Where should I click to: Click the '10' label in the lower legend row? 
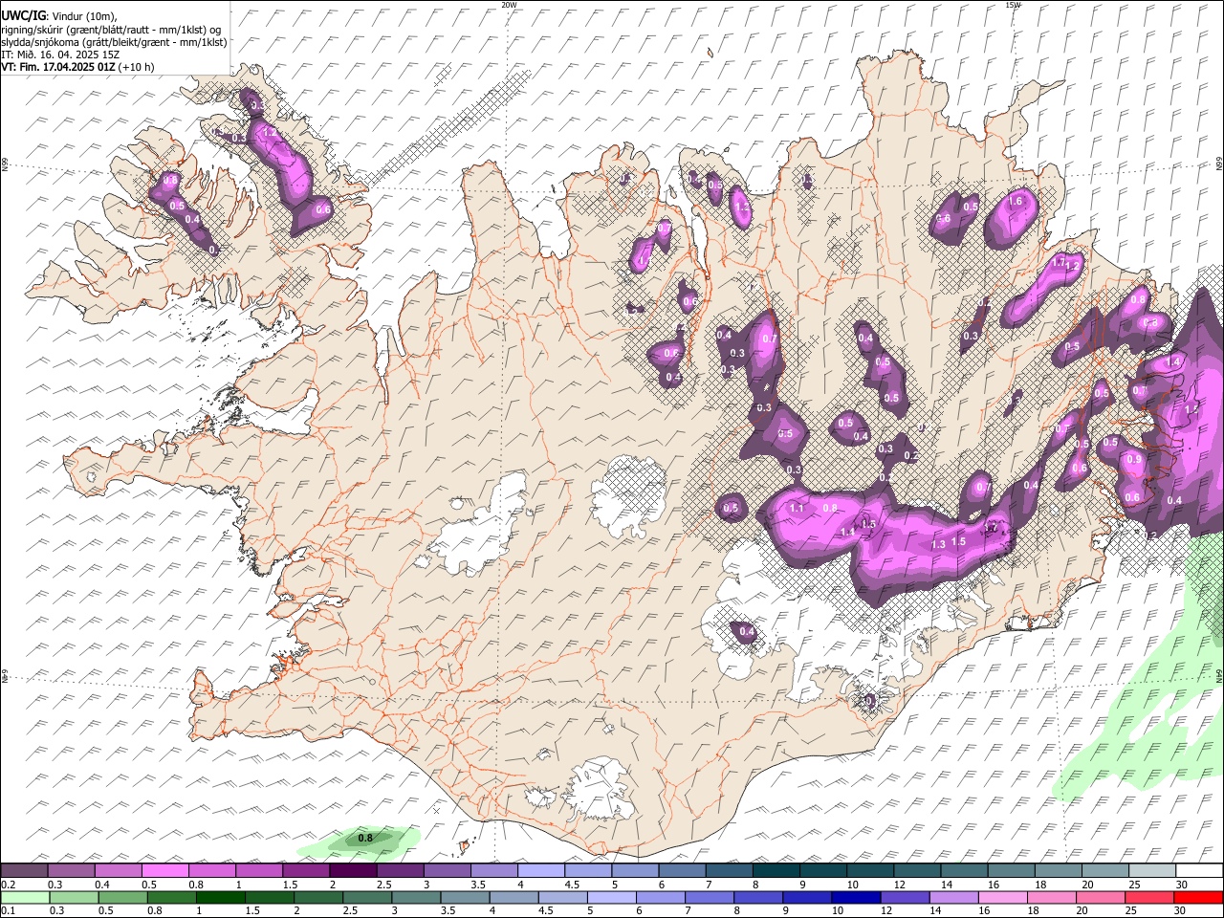point(837,910)
